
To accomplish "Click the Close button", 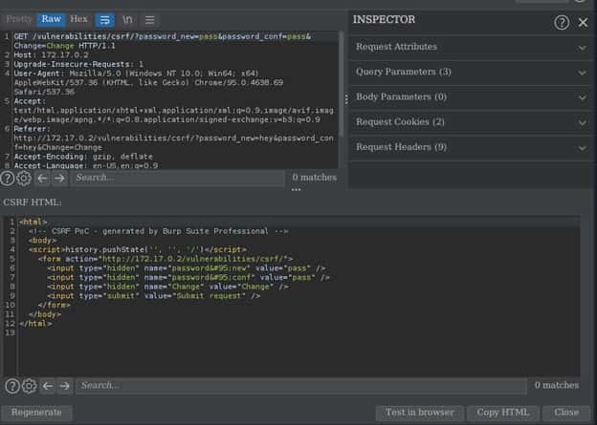I will 566,413.
